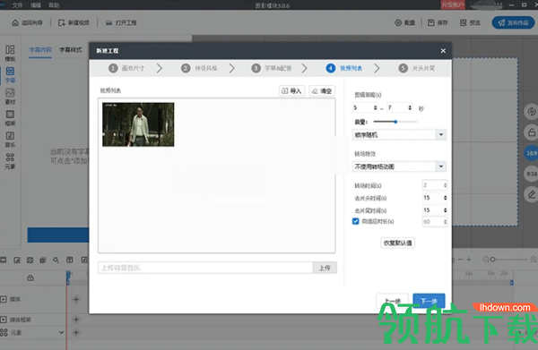Adjust the timeline zoom slider handle
The width and height of the screenshot is (538, 350).
point(492,260)
